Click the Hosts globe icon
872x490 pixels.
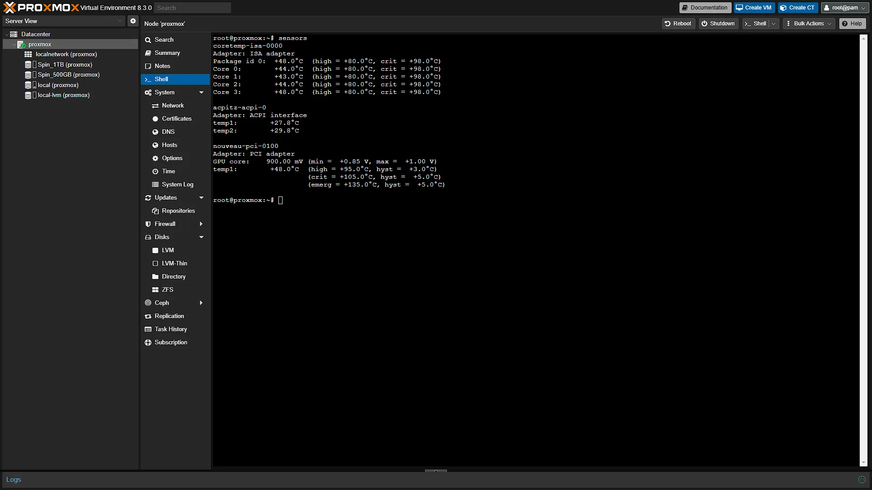(x=155, y=145)
